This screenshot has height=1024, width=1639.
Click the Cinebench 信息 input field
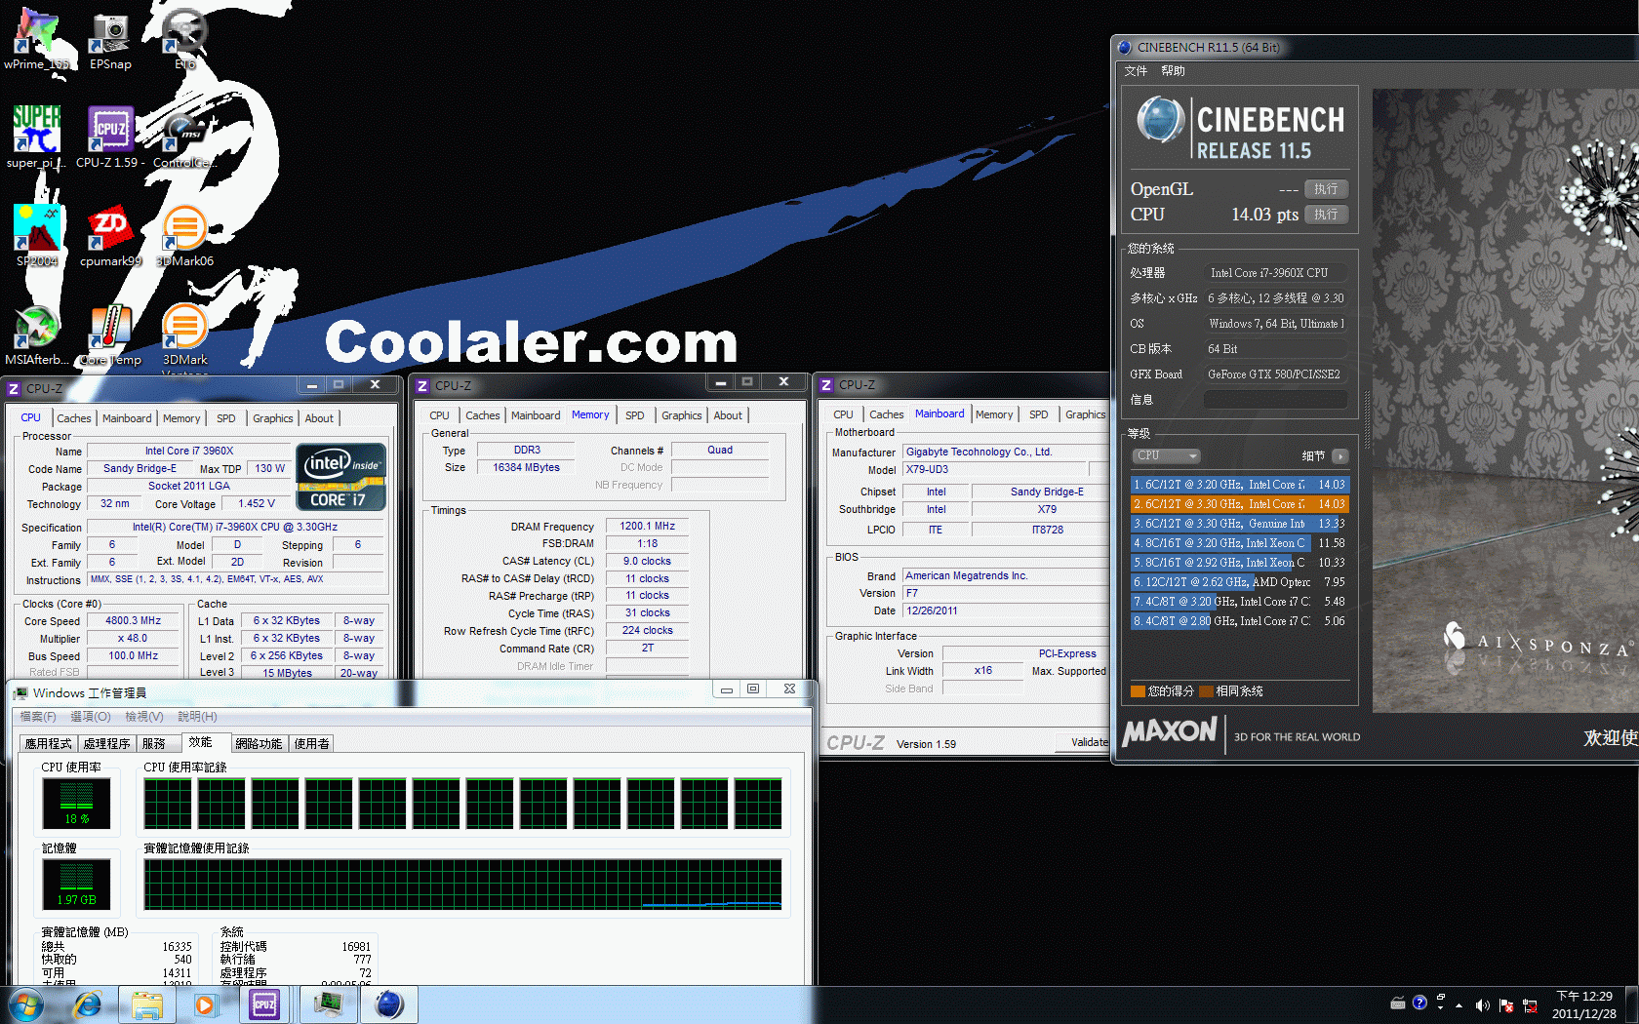pyautogui.click(x=1276, y=399)
